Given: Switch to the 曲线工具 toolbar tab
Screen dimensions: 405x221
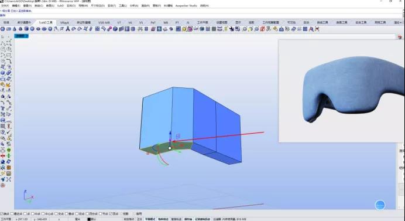Looking at the screenshot, I should coord(322,22).
